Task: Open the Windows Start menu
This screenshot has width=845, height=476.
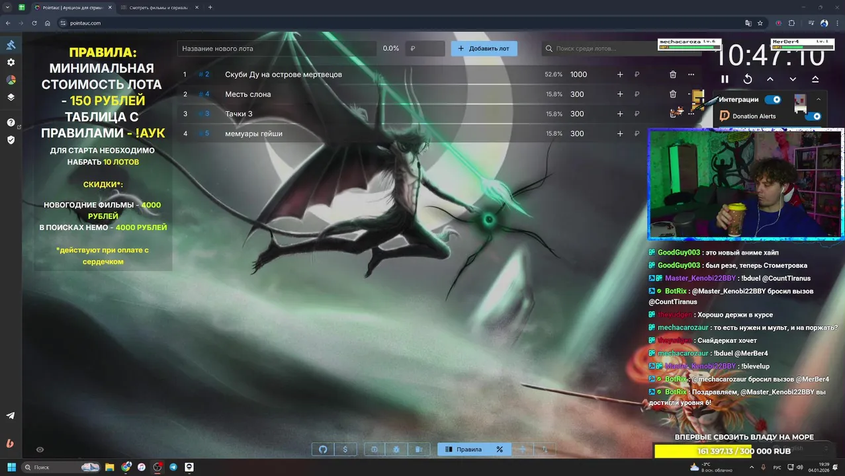Action: coord(11,467)
